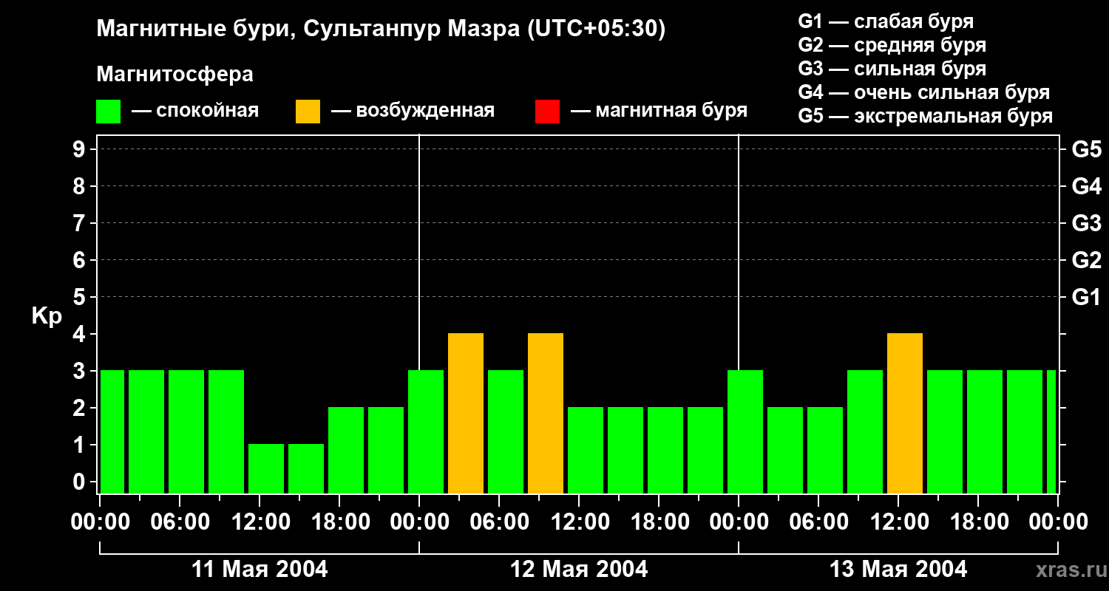Click the G5 label on the right axis
This screenshot has height=591, width=1109.
pos(1086,149)
